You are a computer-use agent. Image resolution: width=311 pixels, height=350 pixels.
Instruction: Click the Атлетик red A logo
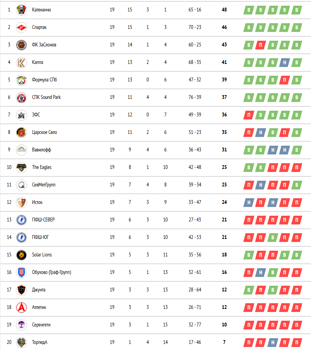[21, 307]
